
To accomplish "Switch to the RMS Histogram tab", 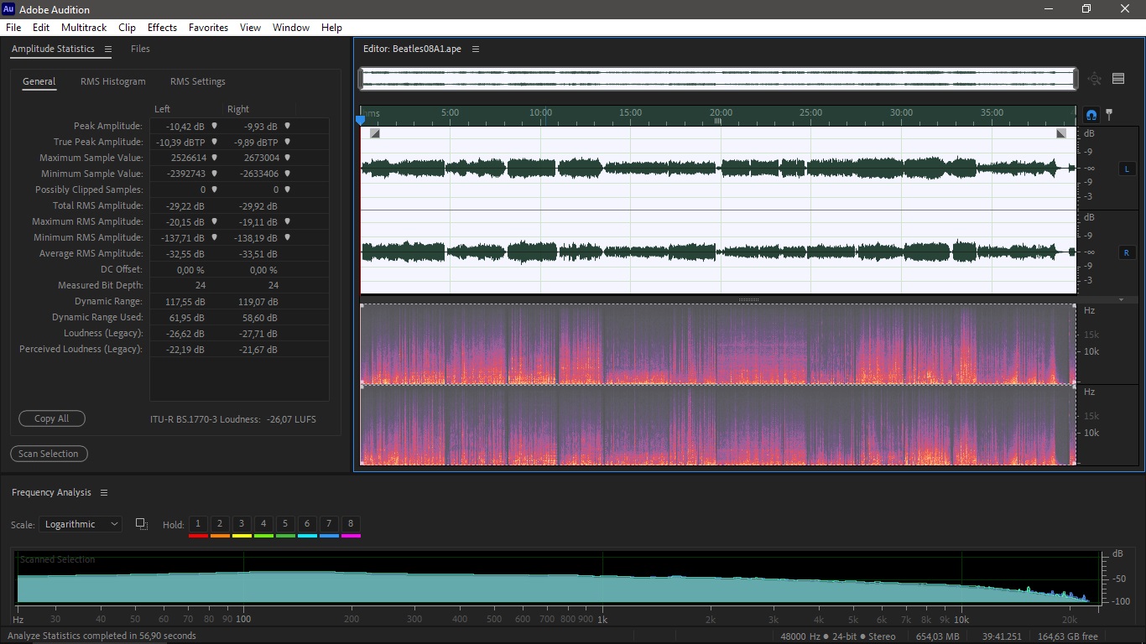I will pos(112,81).
